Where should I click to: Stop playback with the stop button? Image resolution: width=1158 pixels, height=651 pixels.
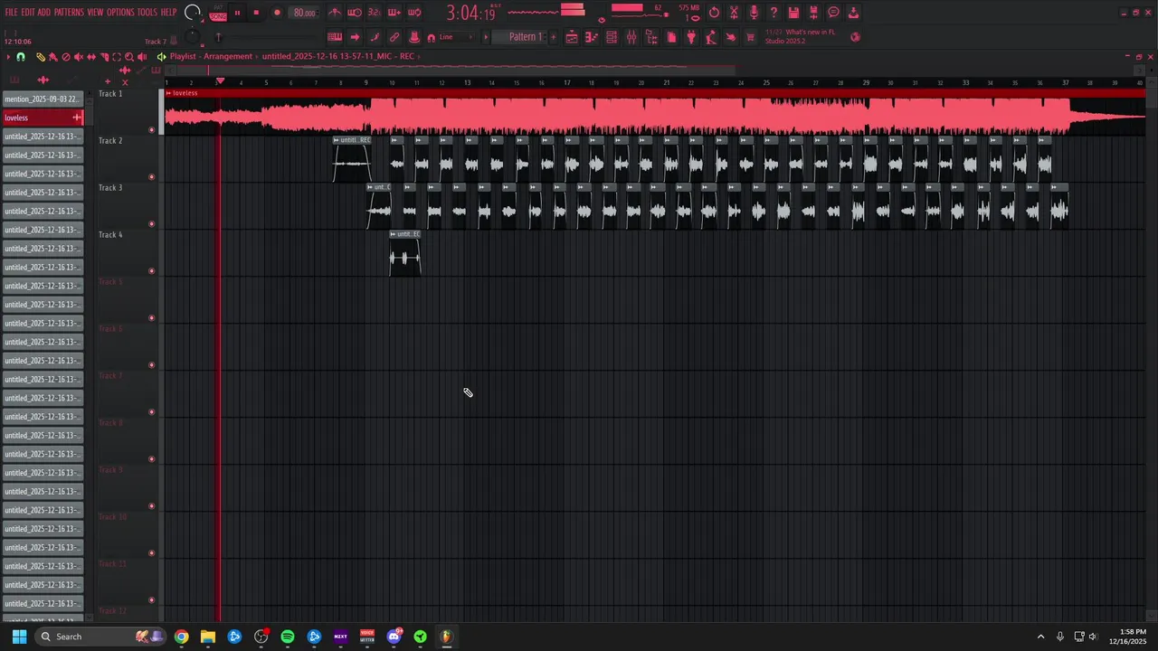pyautogui.click(x=256, y=14)
